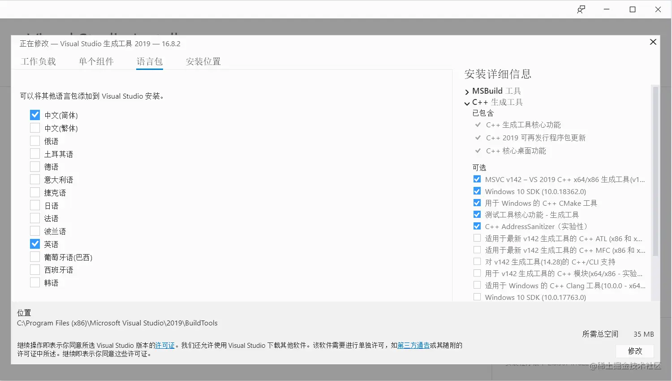Image resolution: width=672 pixels, height=381 pixels.
Task: Tick the 土耳其语 language checkbox
Action: [35, 154]
